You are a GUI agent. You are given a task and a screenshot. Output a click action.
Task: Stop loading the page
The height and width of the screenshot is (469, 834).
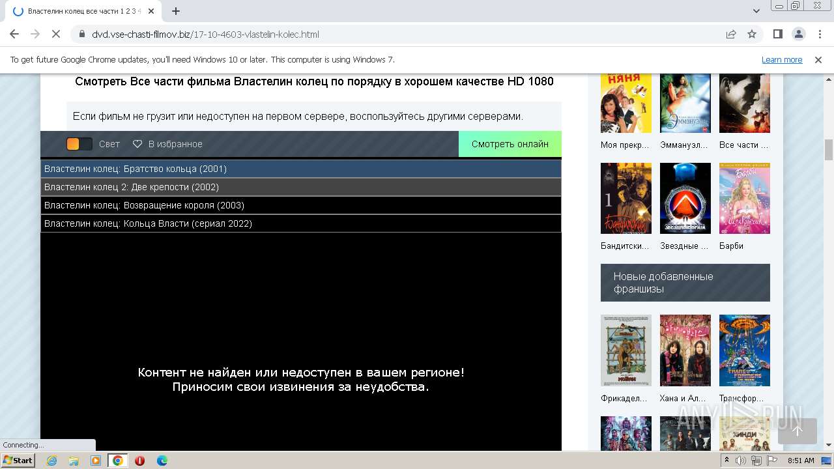pos(56,34)
